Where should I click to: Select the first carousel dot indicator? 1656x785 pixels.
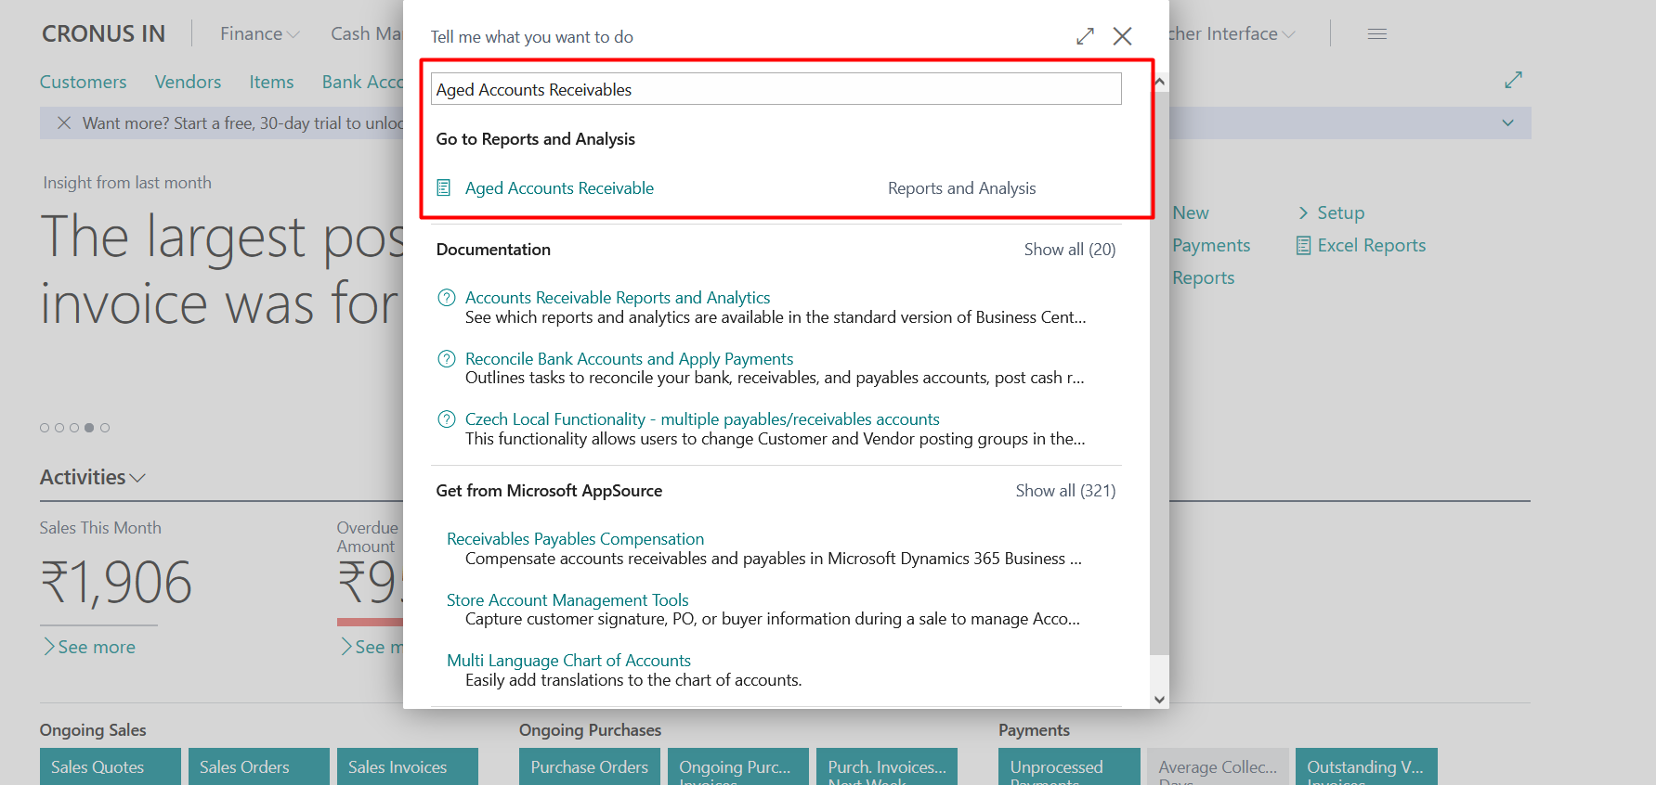(x=45, y=428)
